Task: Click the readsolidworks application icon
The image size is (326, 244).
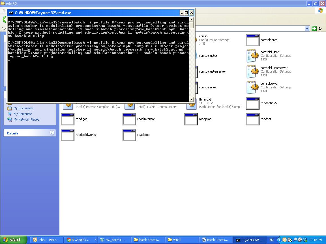Action: click(68, 135)
